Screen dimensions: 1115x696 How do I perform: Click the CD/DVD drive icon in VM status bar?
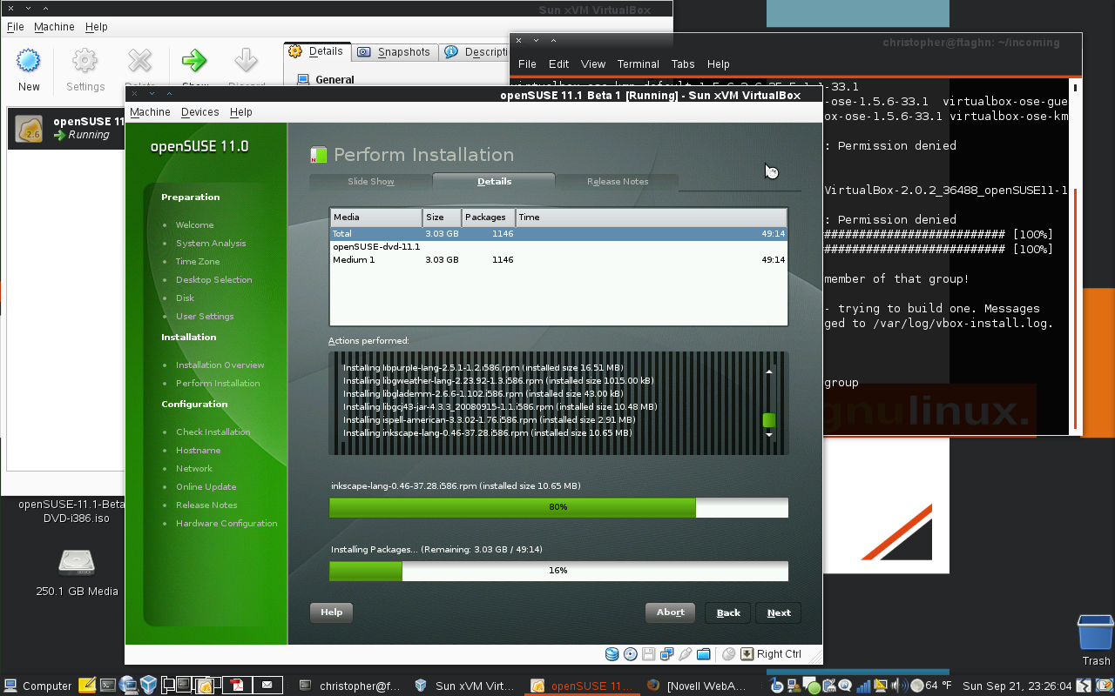630,654
